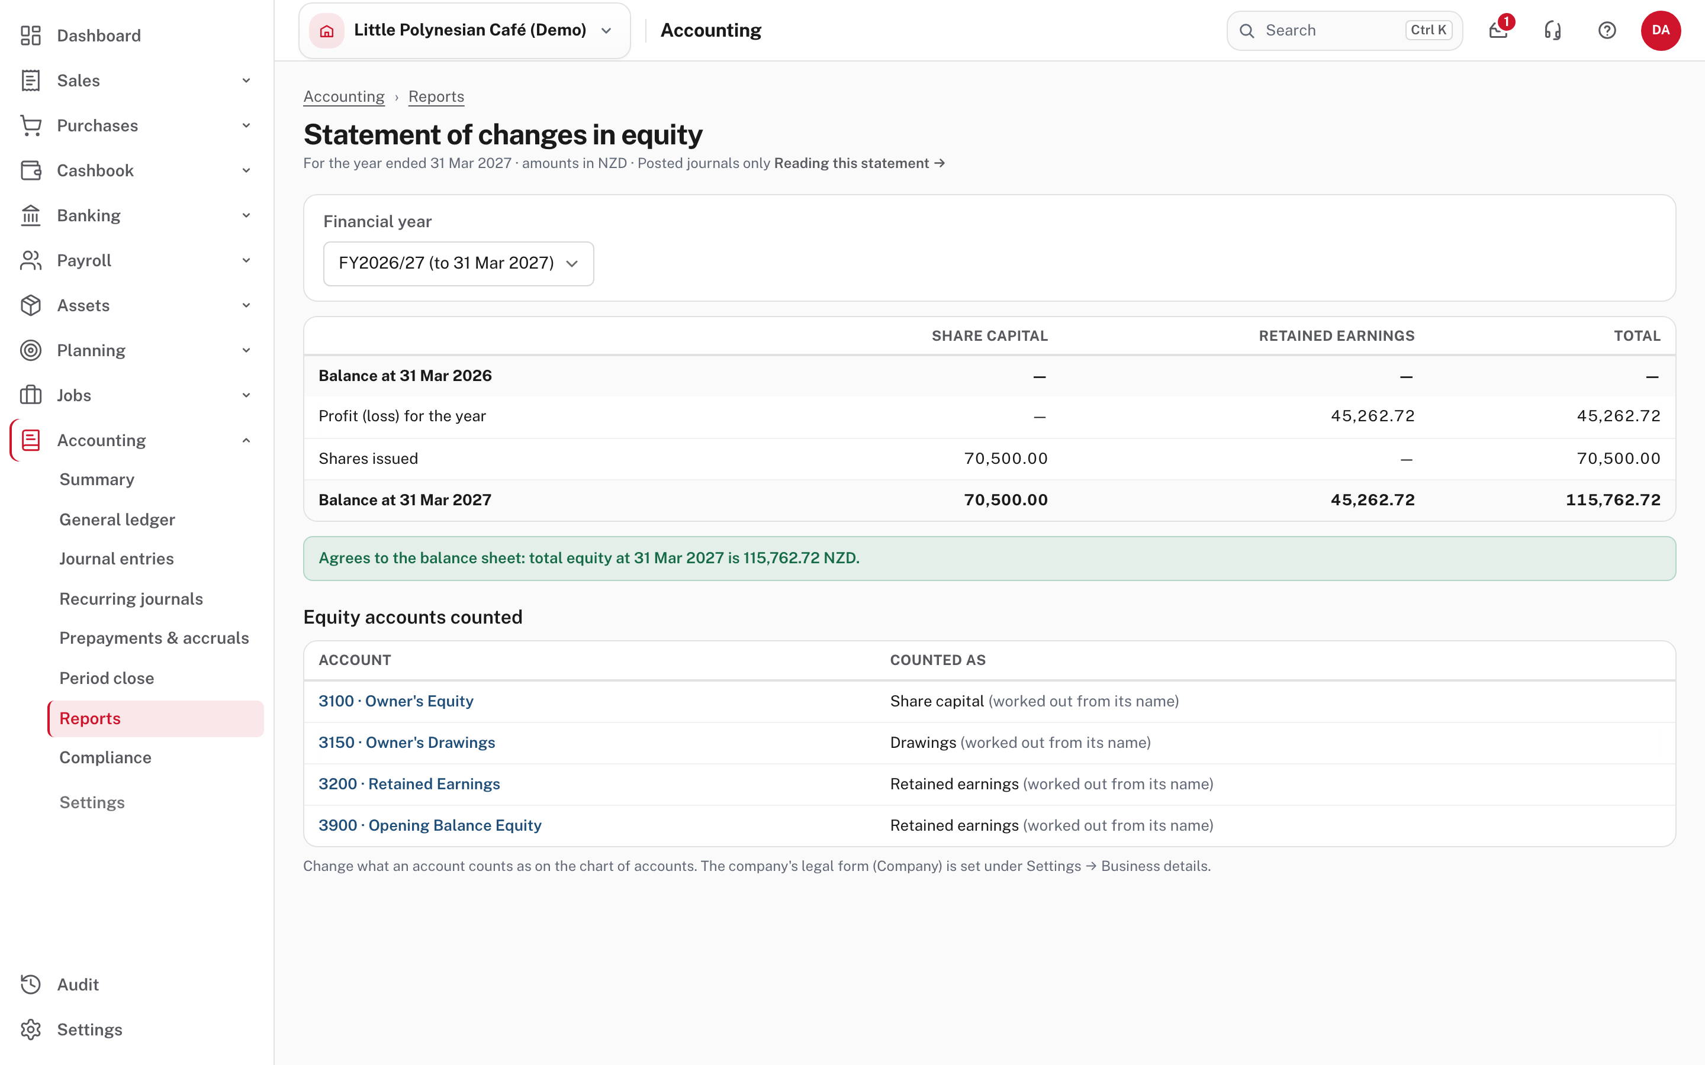The image size is (1705, 1065).
Task: Expand the Banking menu chevron
Action: tap(247, 215)
